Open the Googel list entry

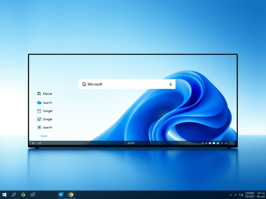tap(45, 111)
